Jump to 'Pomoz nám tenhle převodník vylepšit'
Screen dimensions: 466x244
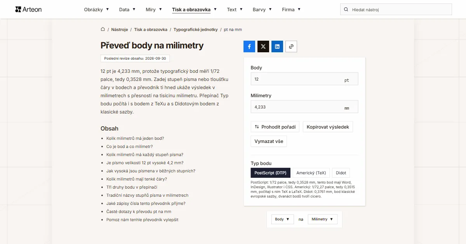click(x=142, y=220)
